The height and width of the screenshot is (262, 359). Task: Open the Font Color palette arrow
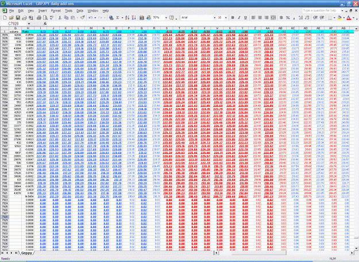(353, 18)
